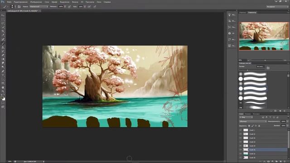Click the Navigator zoom-out button
This screenshot has height=163, width=290.
248,60
